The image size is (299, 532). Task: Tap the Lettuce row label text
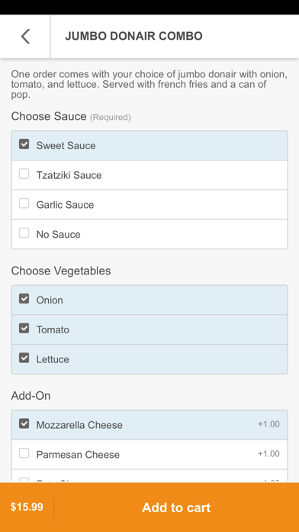pos(53,359)
